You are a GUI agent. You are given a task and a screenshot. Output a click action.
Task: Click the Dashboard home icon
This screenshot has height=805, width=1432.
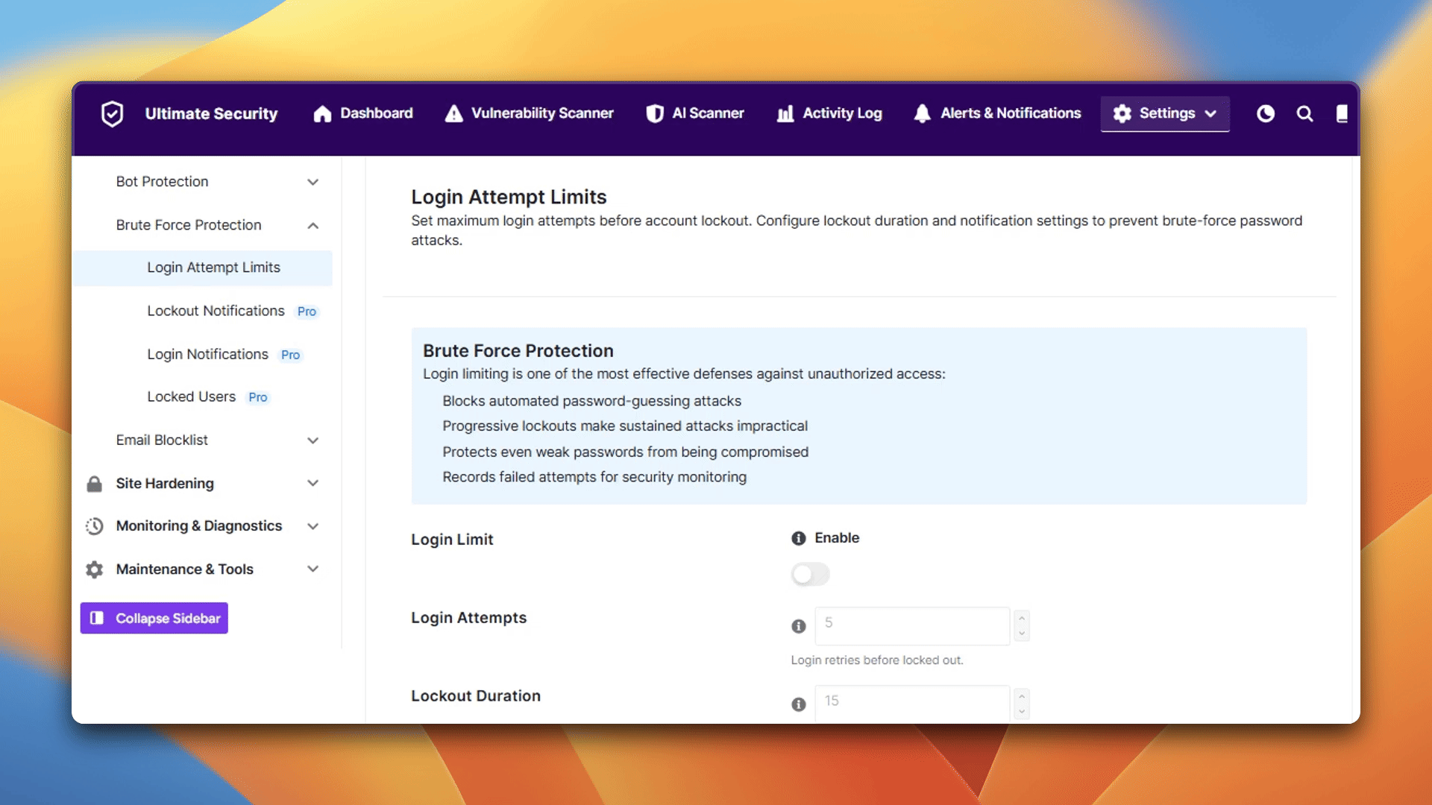pyautogui.click(x=322, y=113)
